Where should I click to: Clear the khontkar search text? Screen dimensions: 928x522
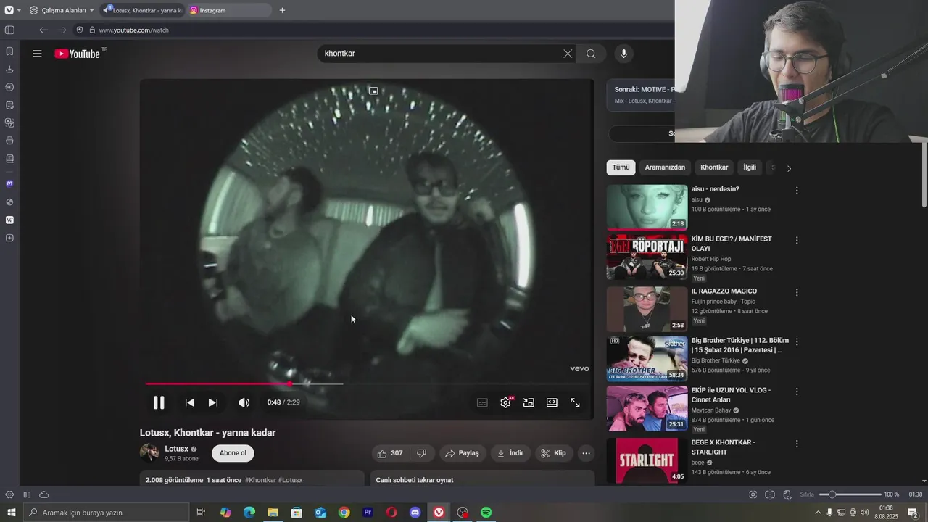(568, 54)
